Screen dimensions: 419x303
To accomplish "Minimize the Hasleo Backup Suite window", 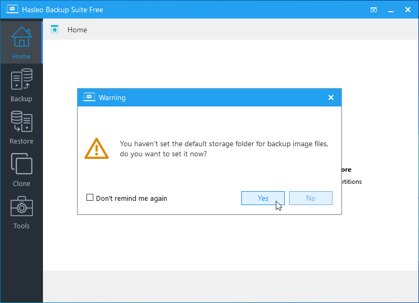I will pos(391,10).
